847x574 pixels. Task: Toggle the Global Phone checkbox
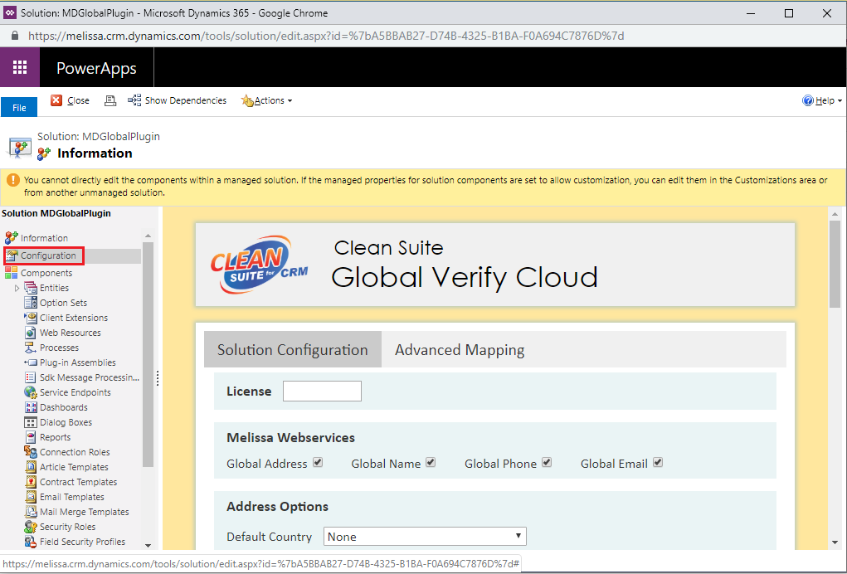547,462
